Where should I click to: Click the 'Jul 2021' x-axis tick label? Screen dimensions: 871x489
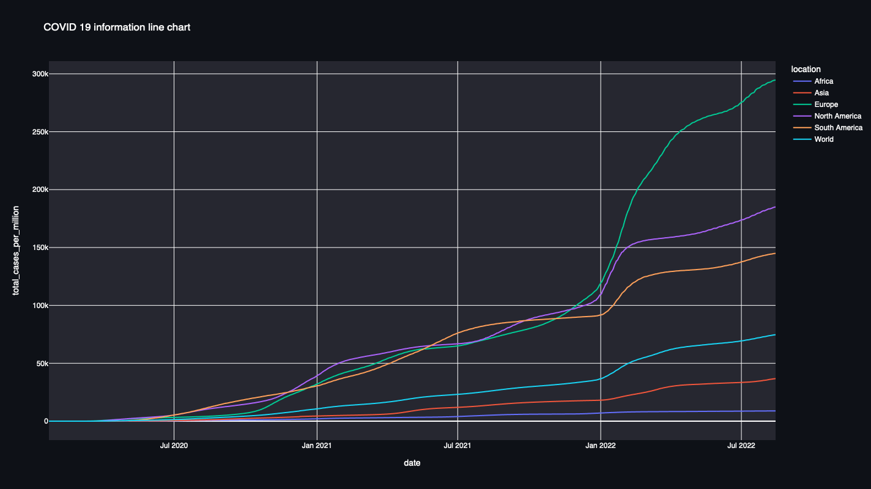[458, 446]
